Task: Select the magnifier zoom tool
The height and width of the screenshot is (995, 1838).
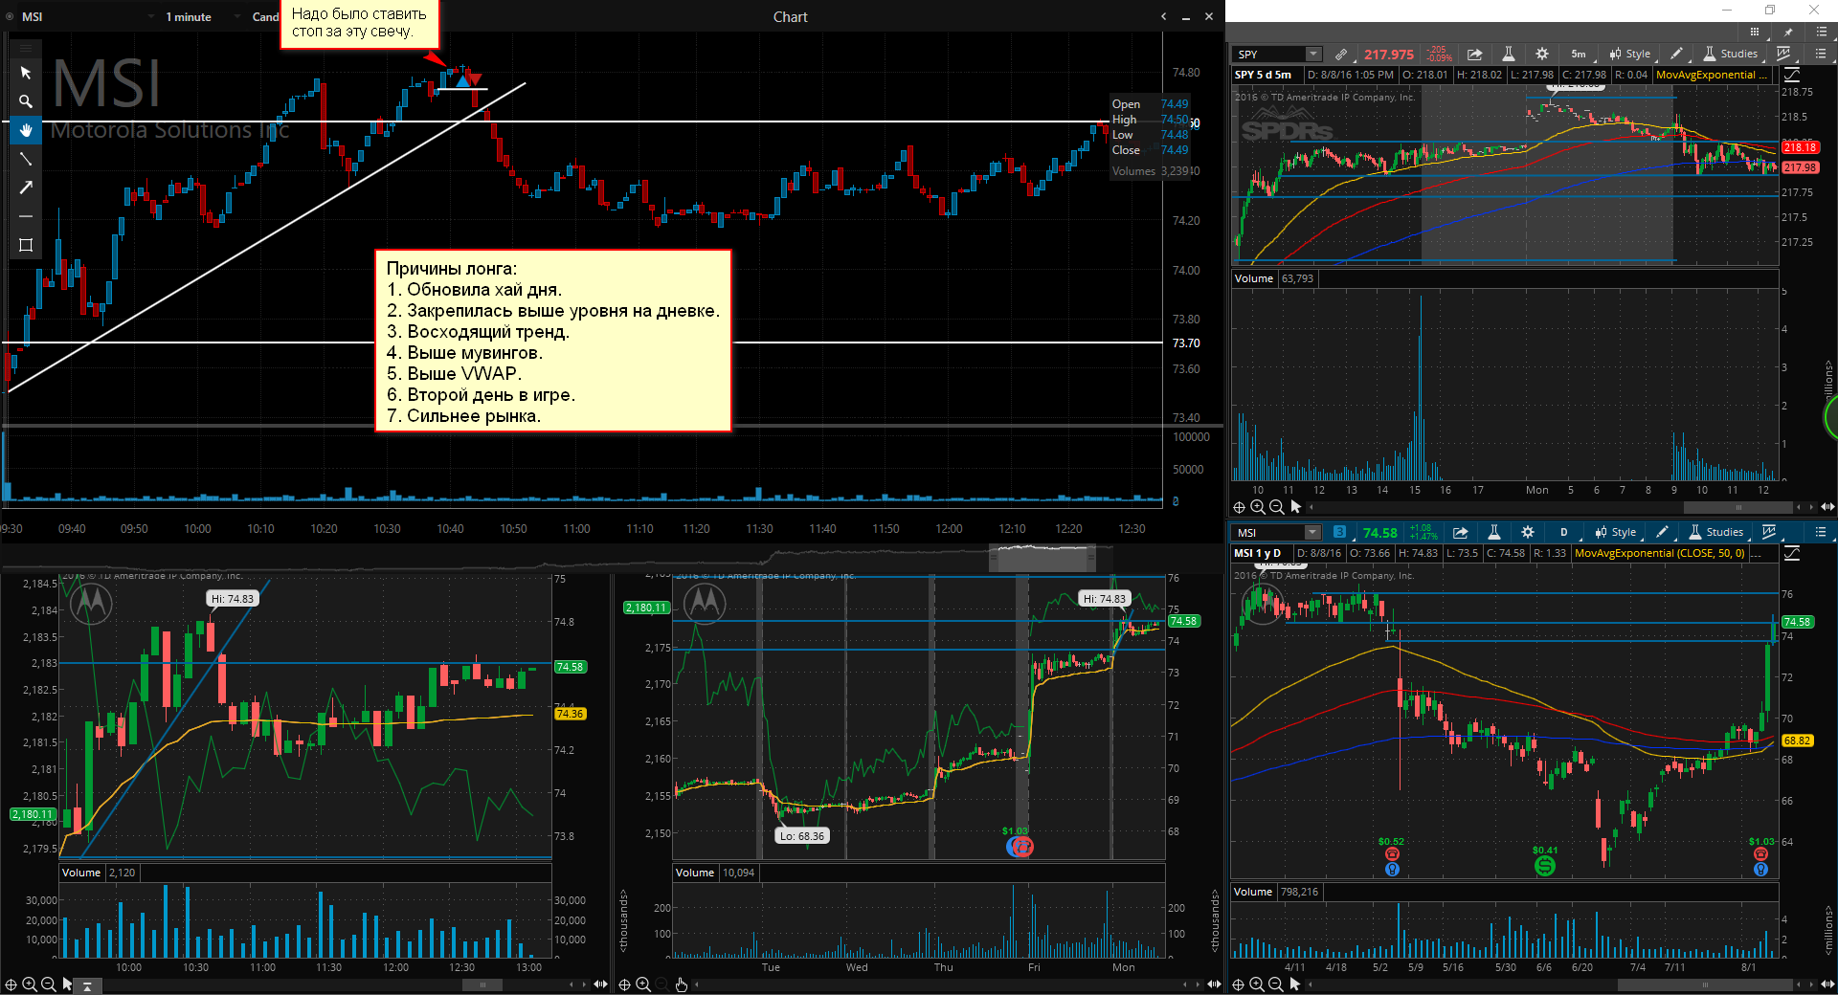Action: point(26,101)
